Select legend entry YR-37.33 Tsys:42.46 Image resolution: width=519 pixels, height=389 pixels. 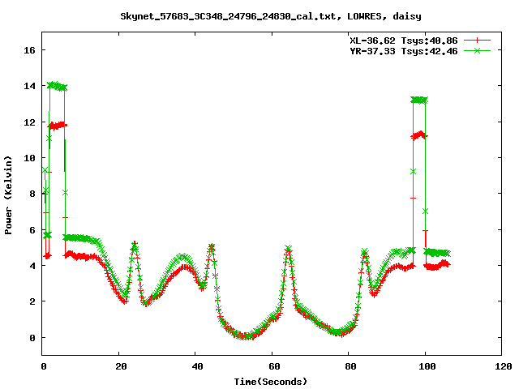[x=404, y=51]
